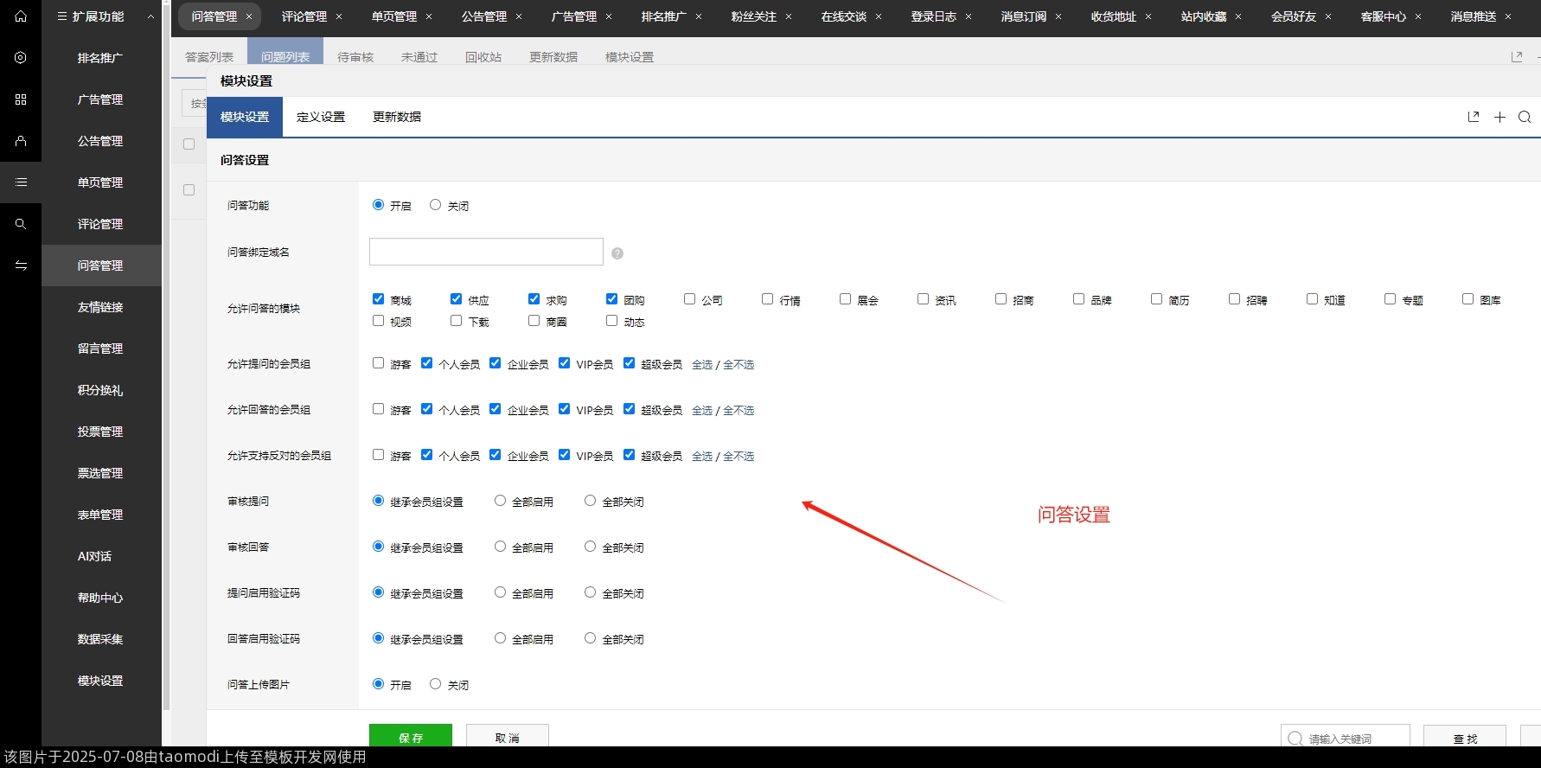The width and height of the screenshot is (1541, 768).
Task: Click 全不选 for 允许回答的会员组
Action: (739, 411)
